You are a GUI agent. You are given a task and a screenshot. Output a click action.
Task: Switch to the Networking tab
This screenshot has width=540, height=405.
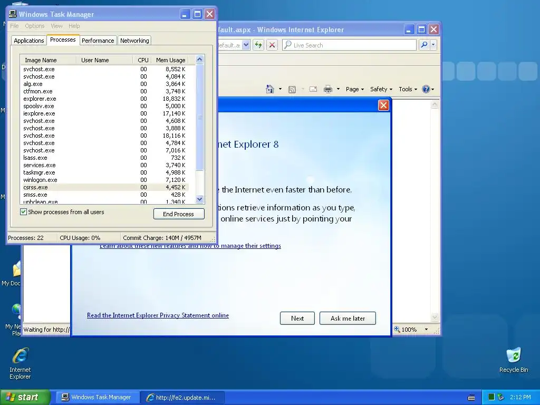pos(134,41)
